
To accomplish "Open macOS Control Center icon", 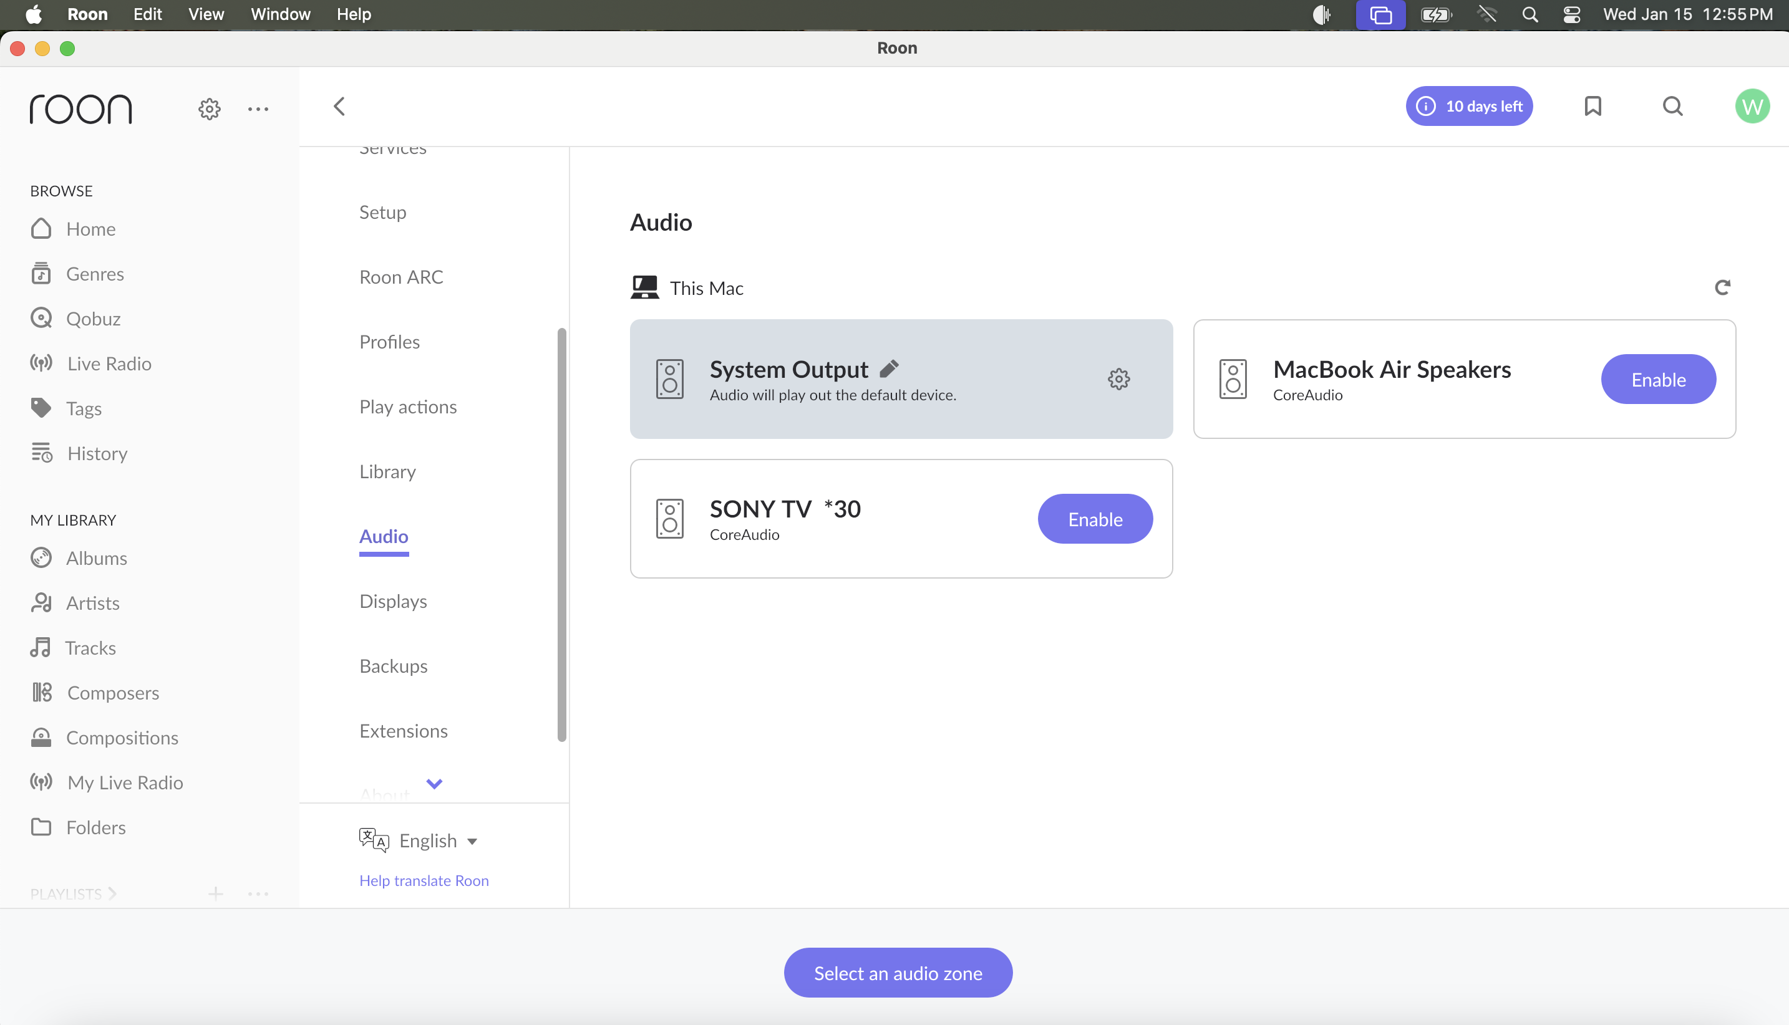I will click(x=1571, y=14).
